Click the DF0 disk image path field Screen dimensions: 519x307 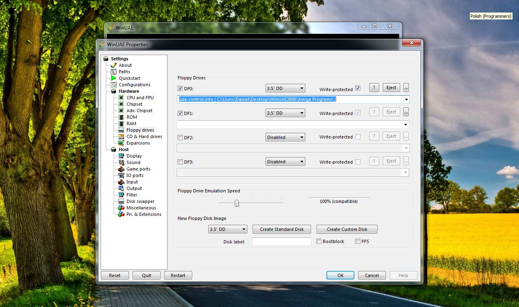point(293,100)
